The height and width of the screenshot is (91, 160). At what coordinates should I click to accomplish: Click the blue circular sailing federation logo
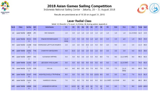tap(154, 8)
